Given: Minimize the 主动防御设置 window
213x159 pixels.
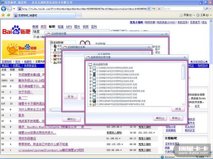Looking at the screenshot, I should [162, 34].
